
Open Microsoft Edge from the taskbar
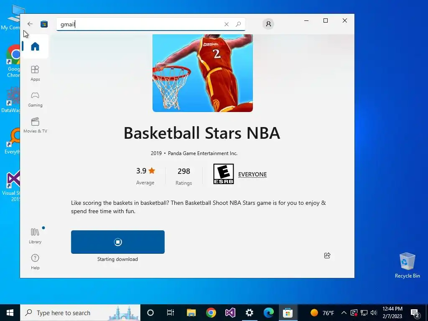click(269, 313)
